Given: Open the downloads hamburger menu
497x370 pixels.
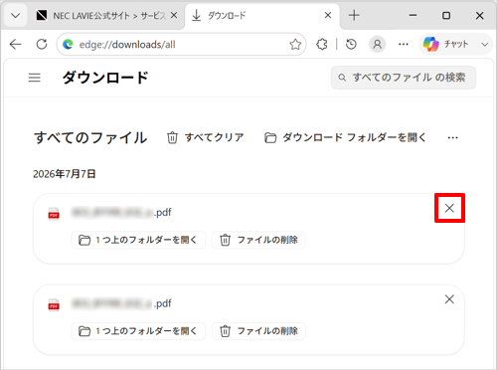Looking at the screenshot, I should tap(35, 78).
